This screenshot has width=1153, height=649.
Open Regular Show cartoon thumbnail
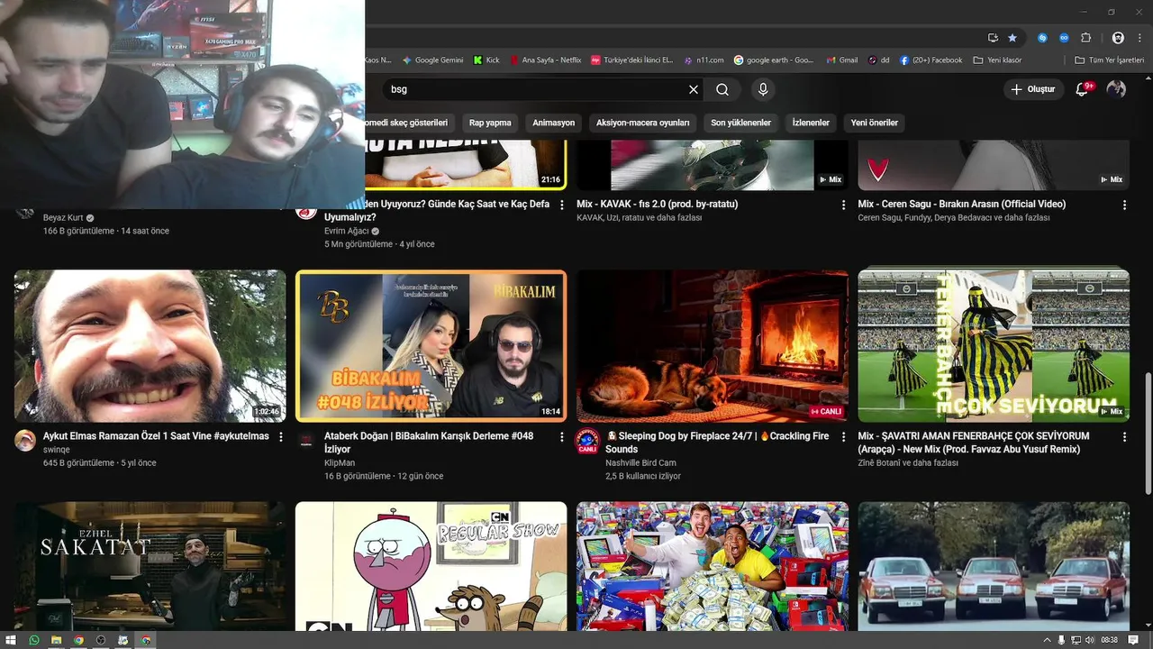click(x=431, y=566)
